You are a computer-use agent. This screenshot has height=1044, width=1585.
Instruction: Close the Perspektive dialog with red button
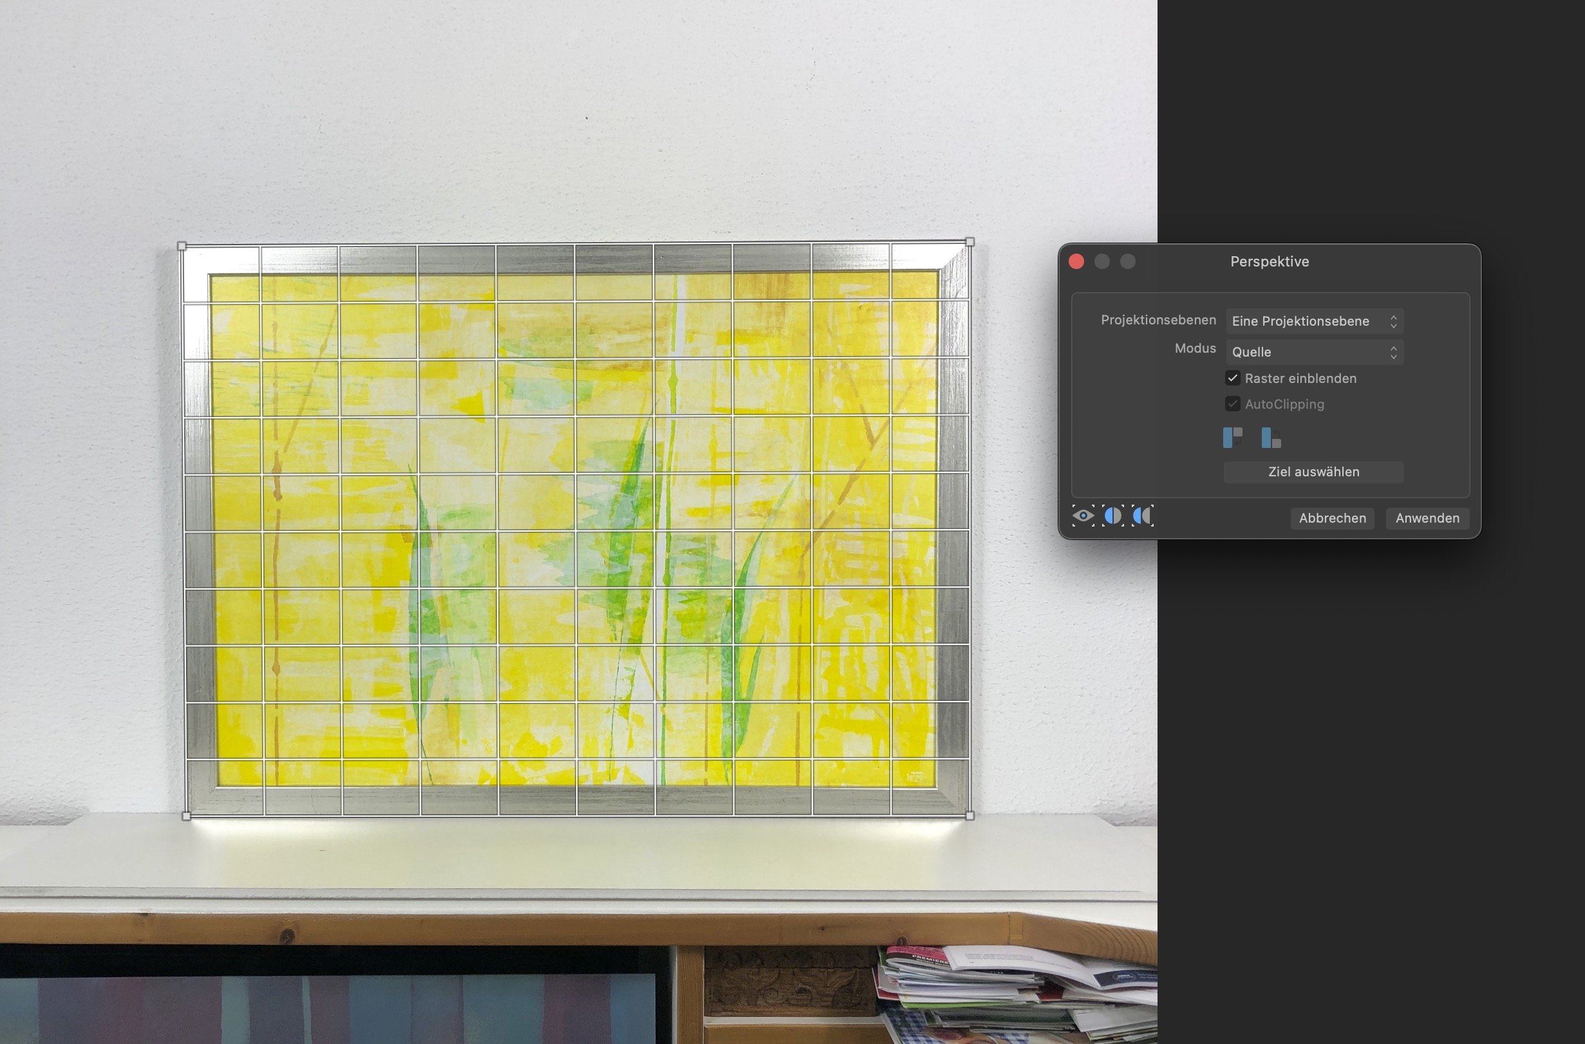click(x=1076, y=262)
